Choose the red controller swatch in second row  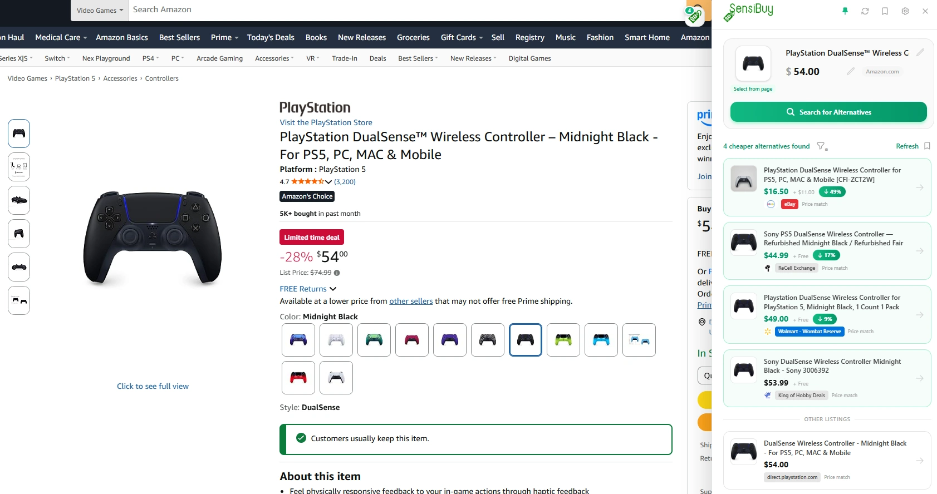coord(298,378)
